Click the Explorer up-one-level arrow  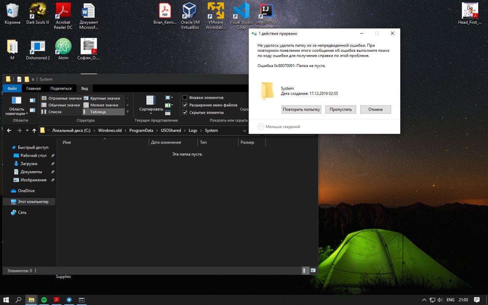click(34, 130)
